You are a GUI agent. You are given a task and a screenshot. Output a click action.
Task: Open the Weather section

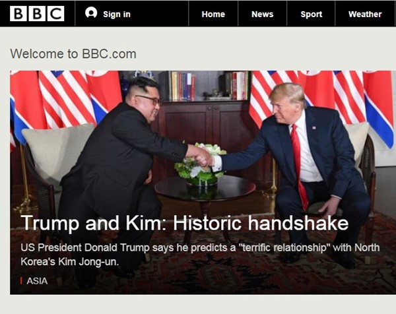tap(365, 14)
